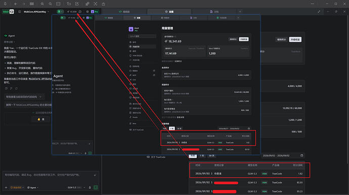Screen dimensions: 349x195
Task: Toggle the SOLO mode switch
Action: [6, 12]
